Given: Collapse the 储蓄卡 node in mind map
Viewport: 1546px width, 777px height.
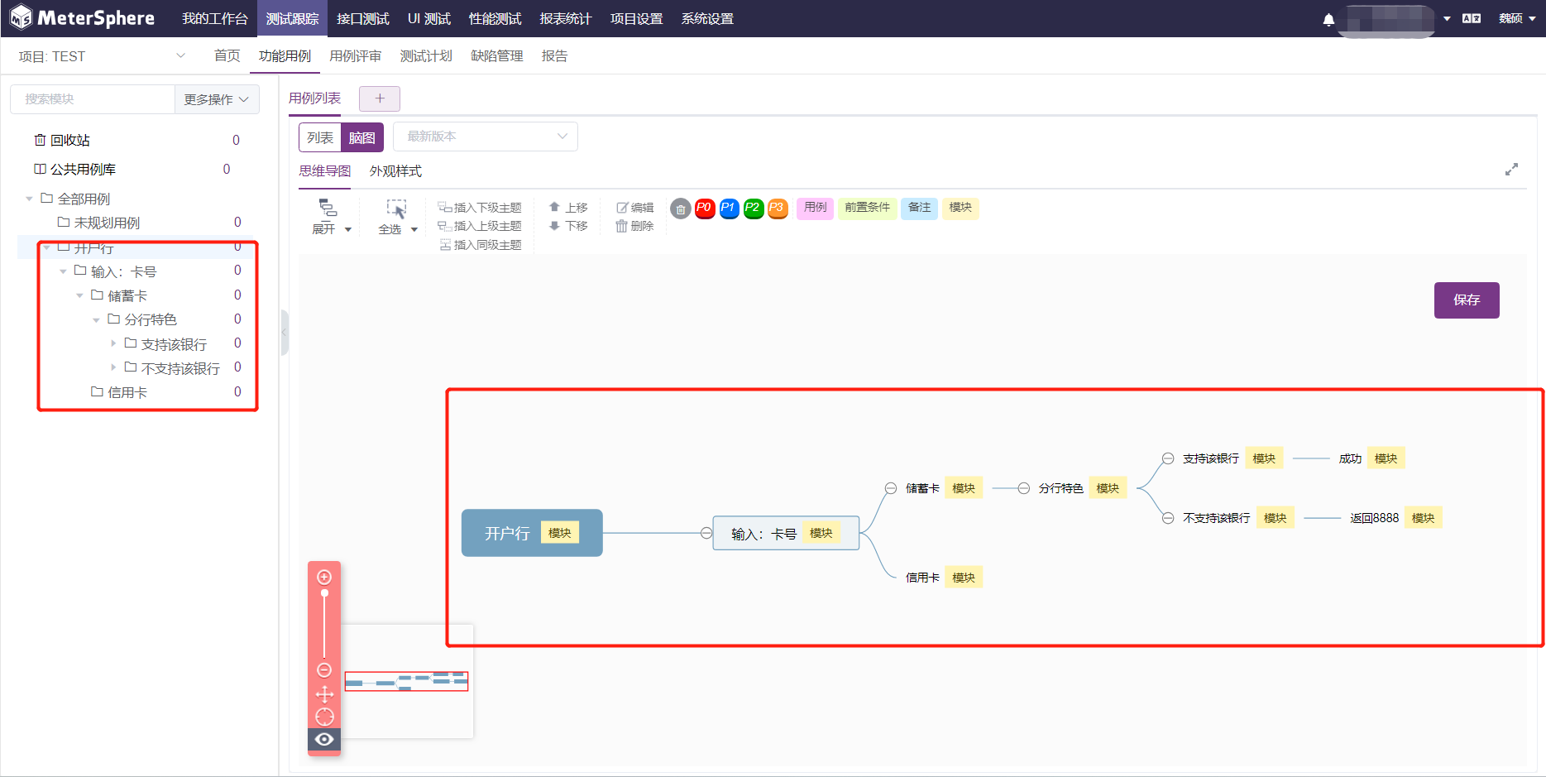Looking at the screenshot, I should click(x=891, y=488).
